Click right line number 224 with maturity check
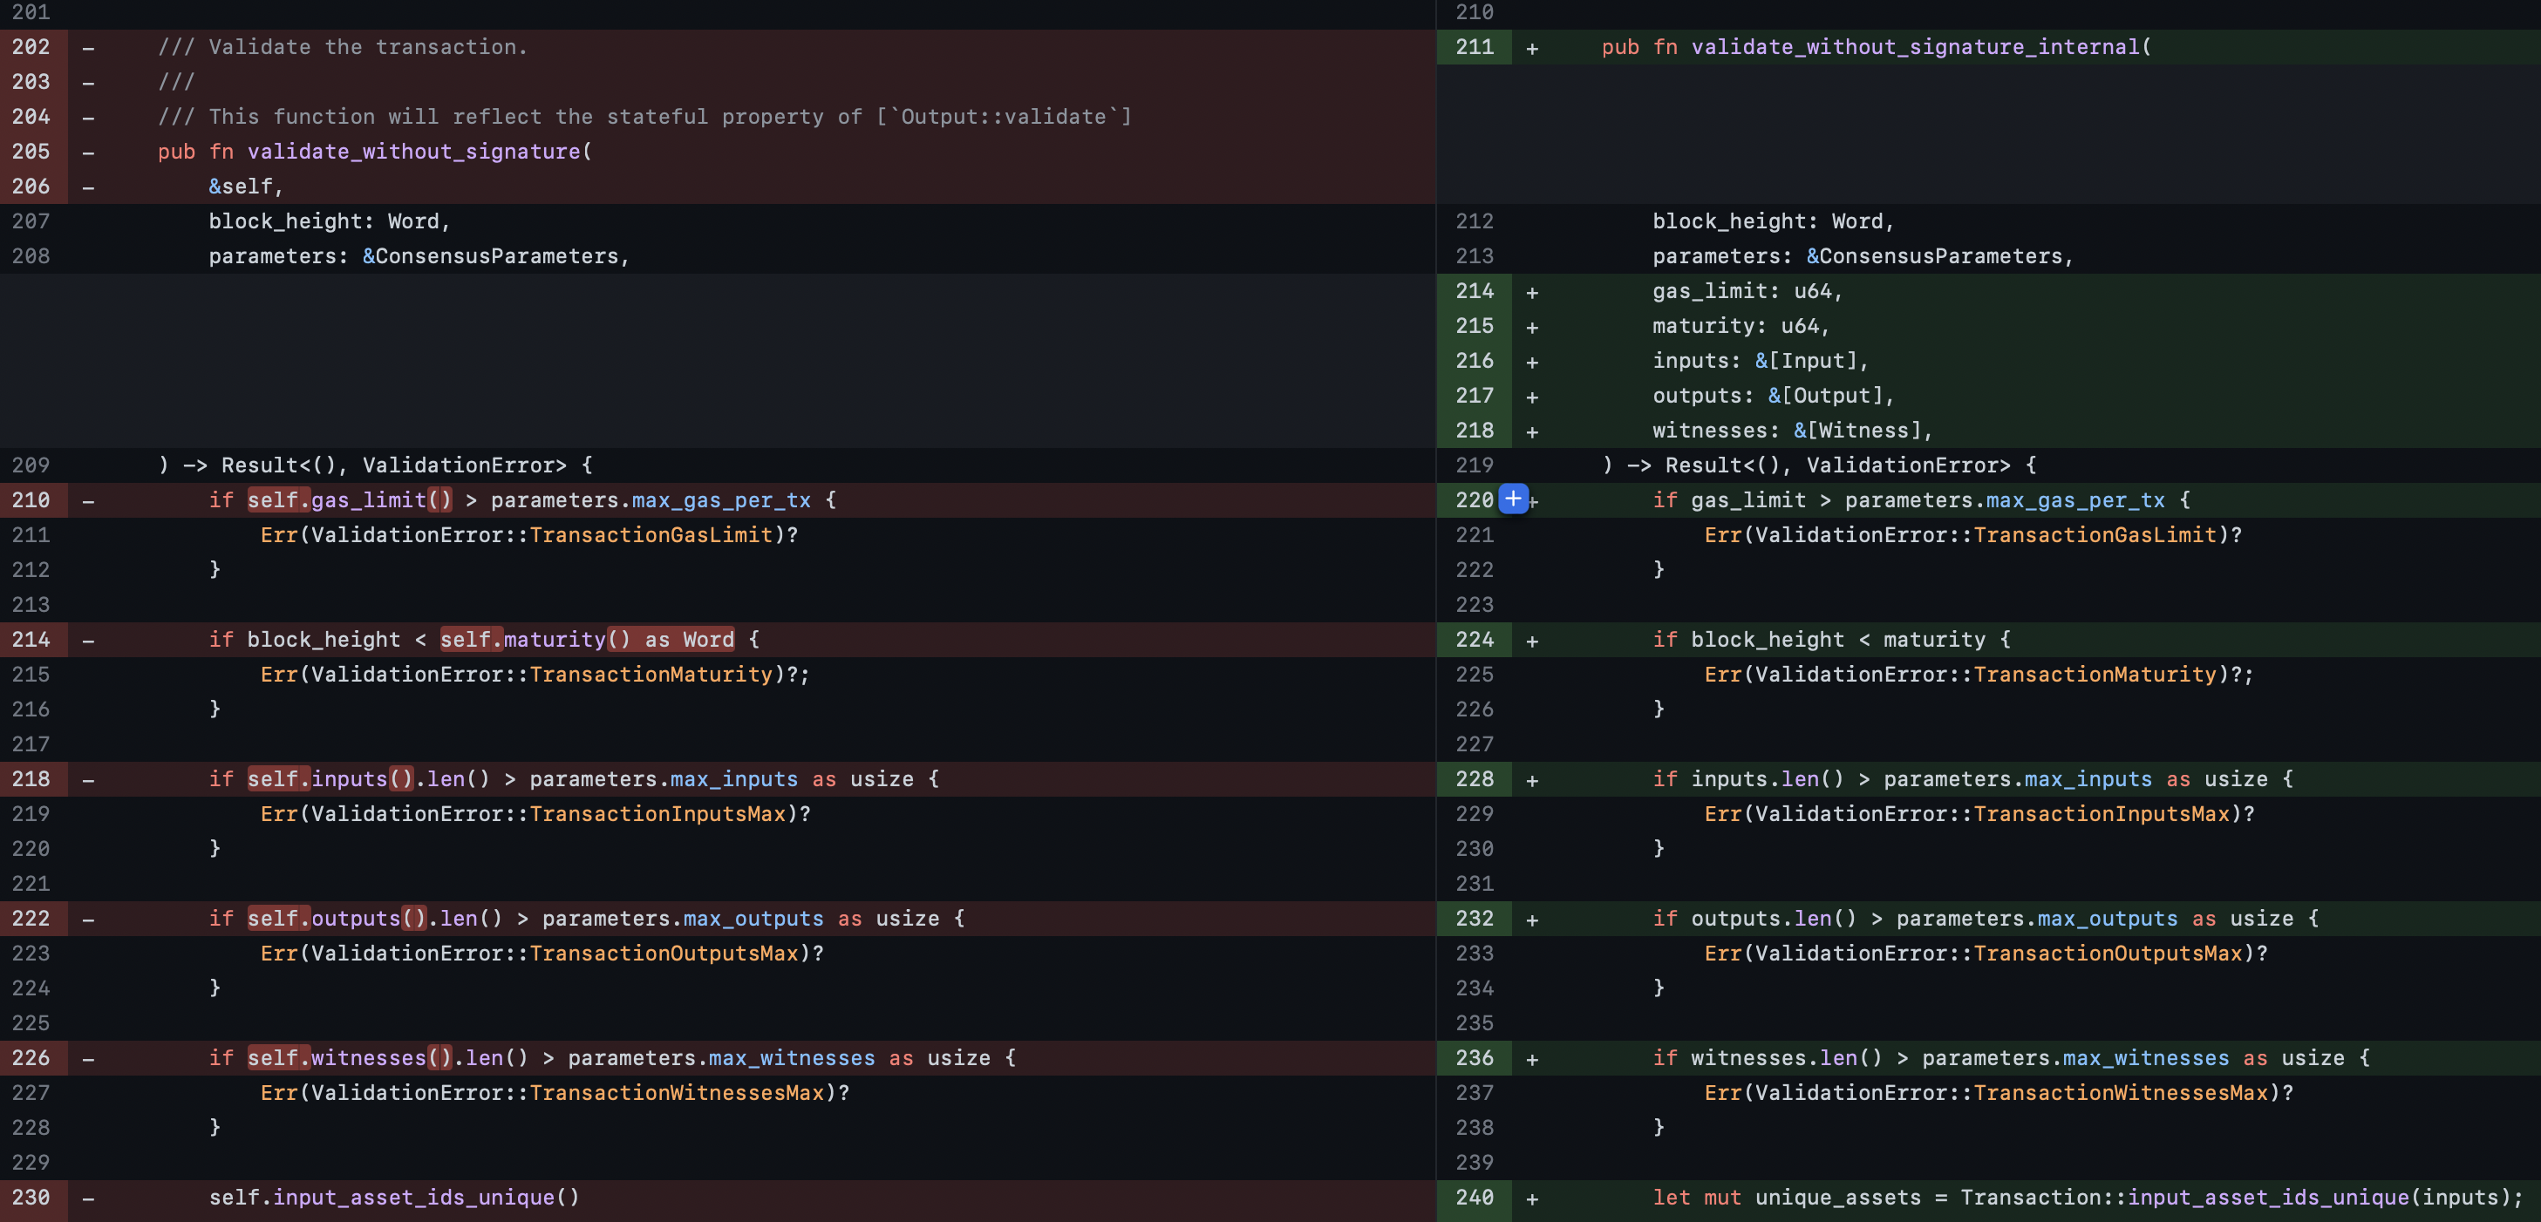The width and height of the screenshot is (2541, 1222). pyautogui.click(x=1475, y=640)
